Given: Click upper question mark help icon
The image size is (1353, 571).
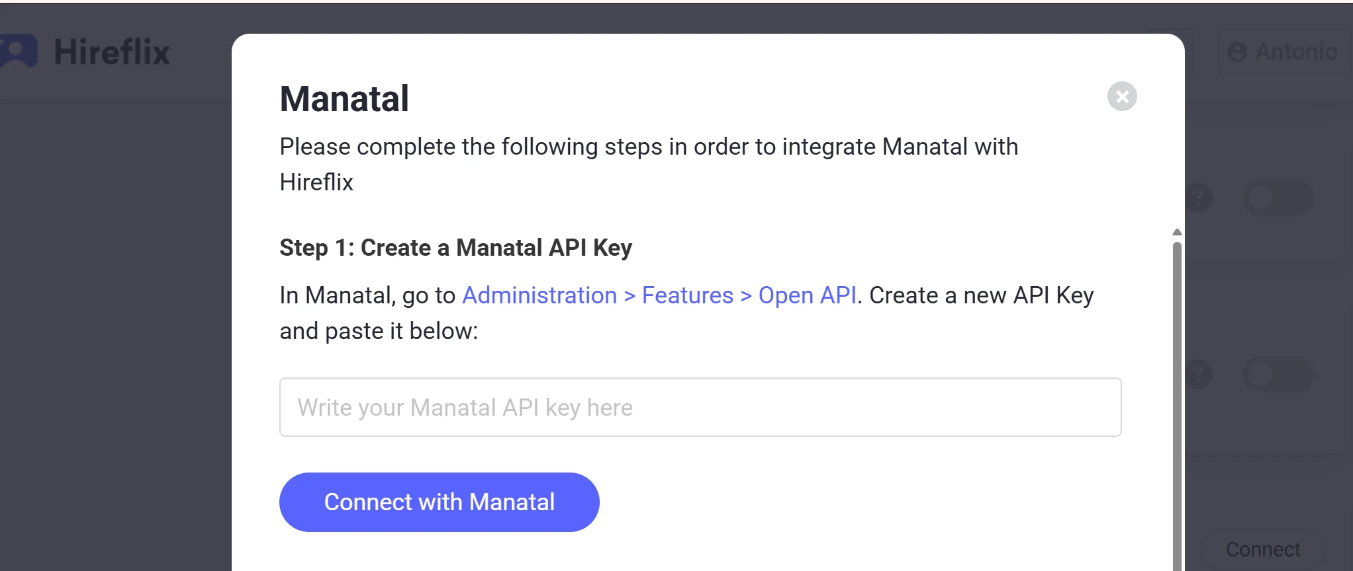Looking at the screenshot, I should (1198, 198).
